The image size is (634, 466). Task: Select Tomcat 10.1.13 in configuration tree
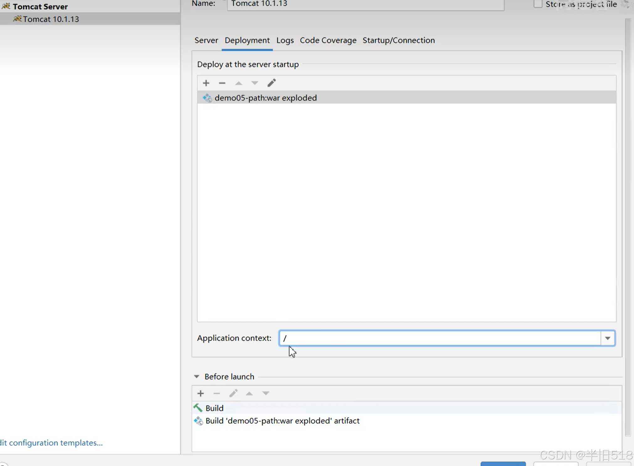coord(90,19)
